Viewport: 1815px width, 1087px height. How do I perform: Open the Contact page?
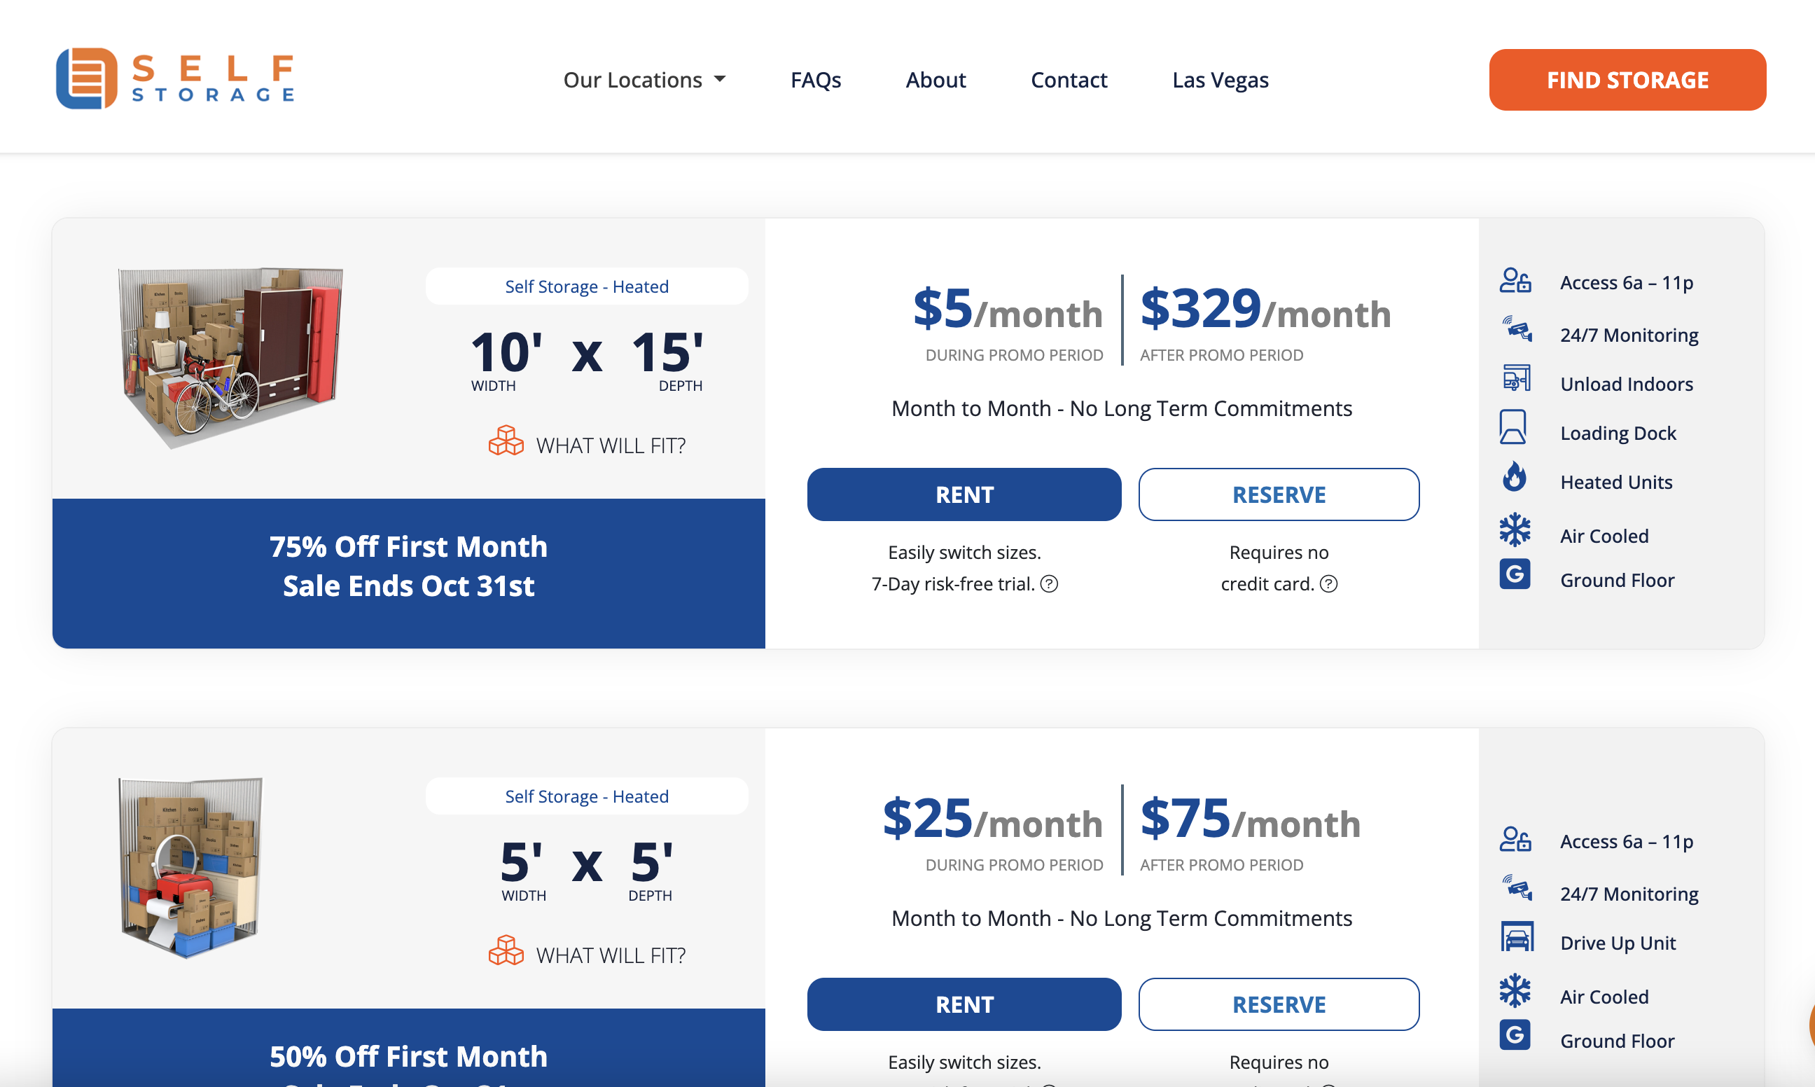point(1069,80)
